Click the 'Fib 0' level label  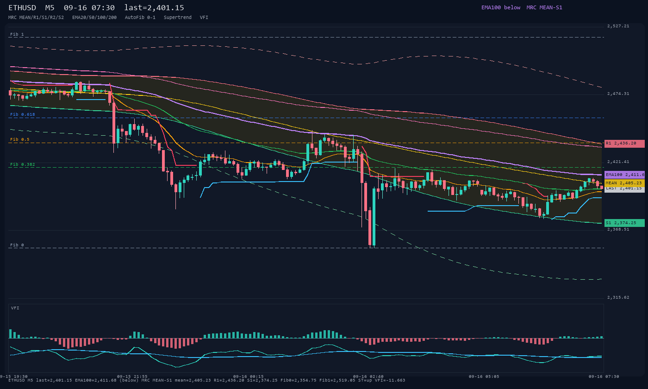17,245
